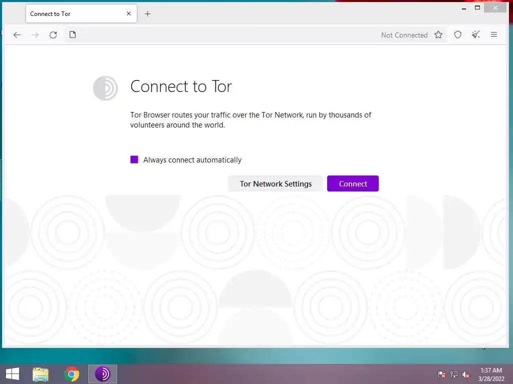Launch Google Chrome from the taskbar

tap(72, 374)
